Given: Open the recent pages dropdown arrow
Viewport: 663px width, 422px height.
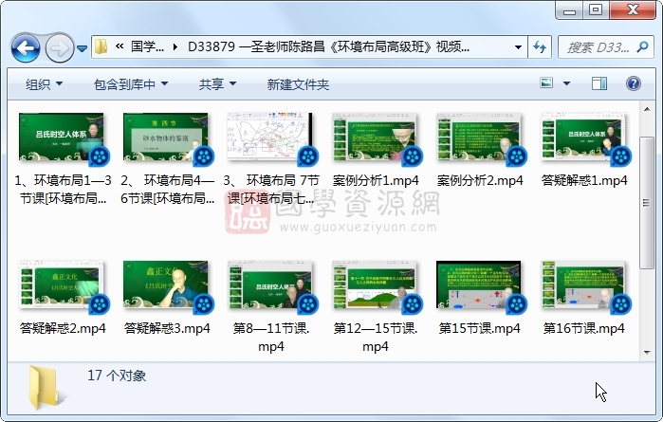Looking at the screenshot, I should click(x=82, y=48).
